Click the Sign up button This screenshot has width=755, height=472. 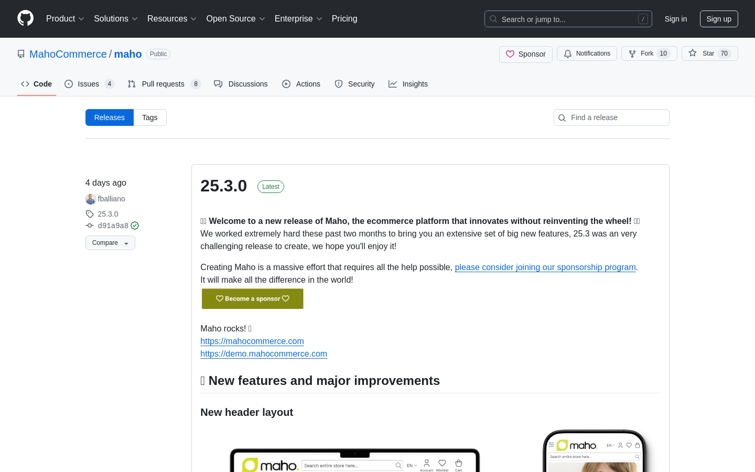point(719,19)
